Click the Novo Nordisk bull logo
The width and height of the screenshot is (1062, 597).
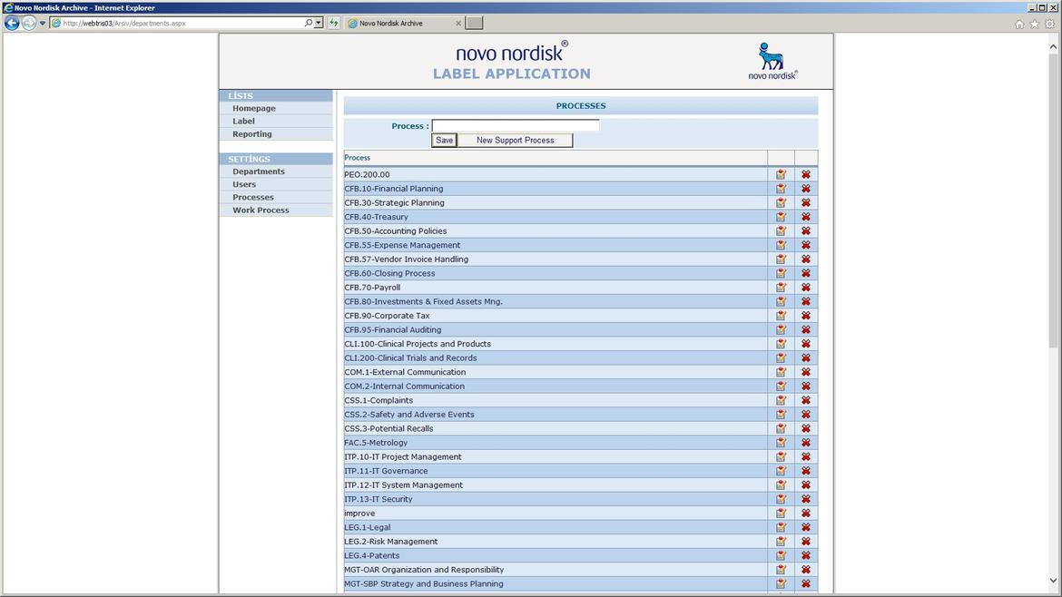click(772, 60)
